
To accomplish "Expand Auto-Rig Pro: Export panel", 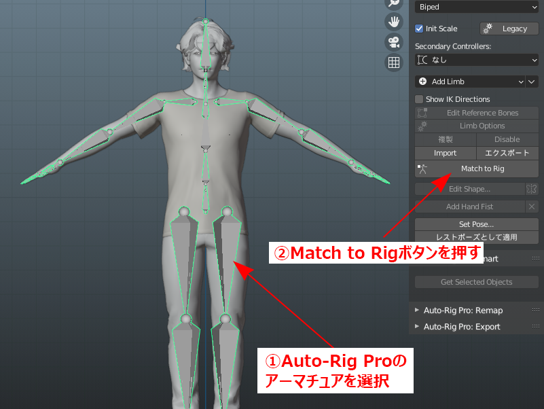I will click(417, 326).
